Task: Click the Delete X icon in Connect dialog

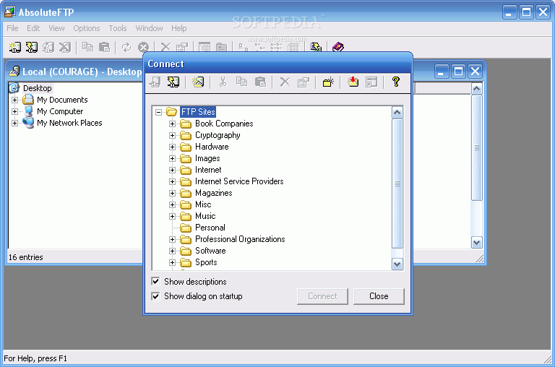Action: (285, 82)
